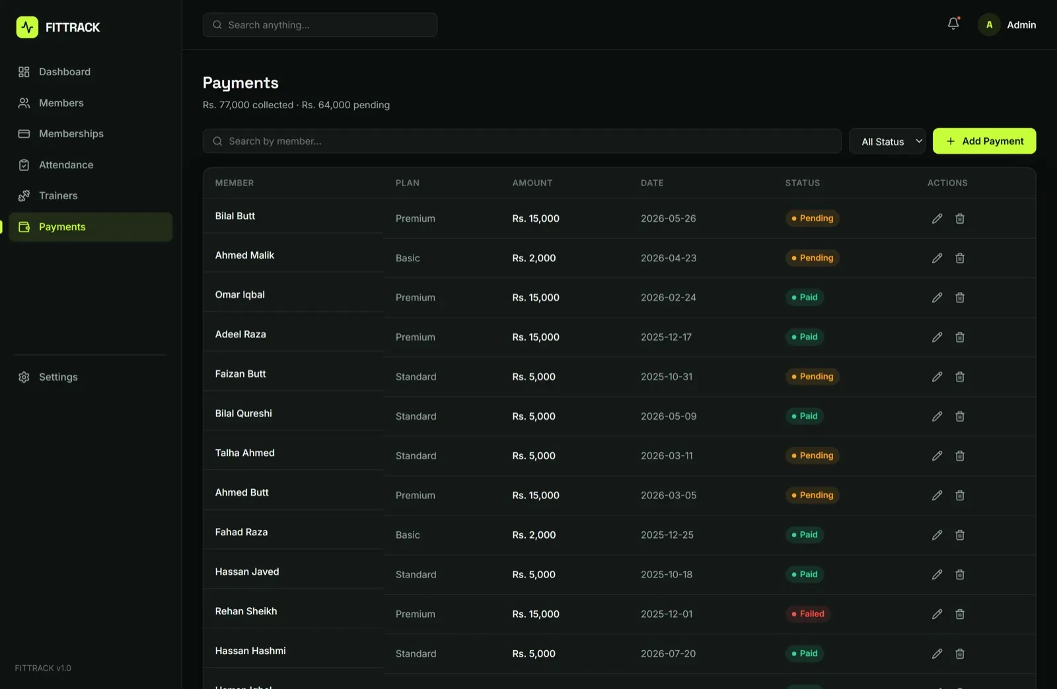Navigate to Memberships
This screenshot has width=1057, height=689.
(x=91, y=134)
